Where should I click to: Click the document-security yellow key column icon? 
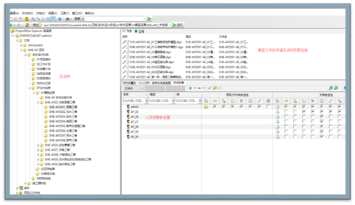click(x=286, y=101)
